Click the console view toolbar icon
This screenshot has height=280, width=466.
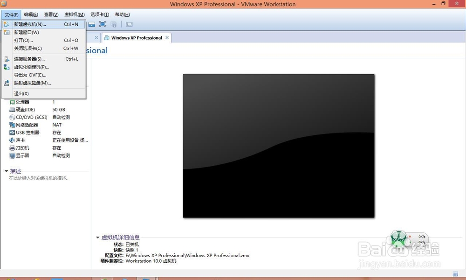[92, 24]
